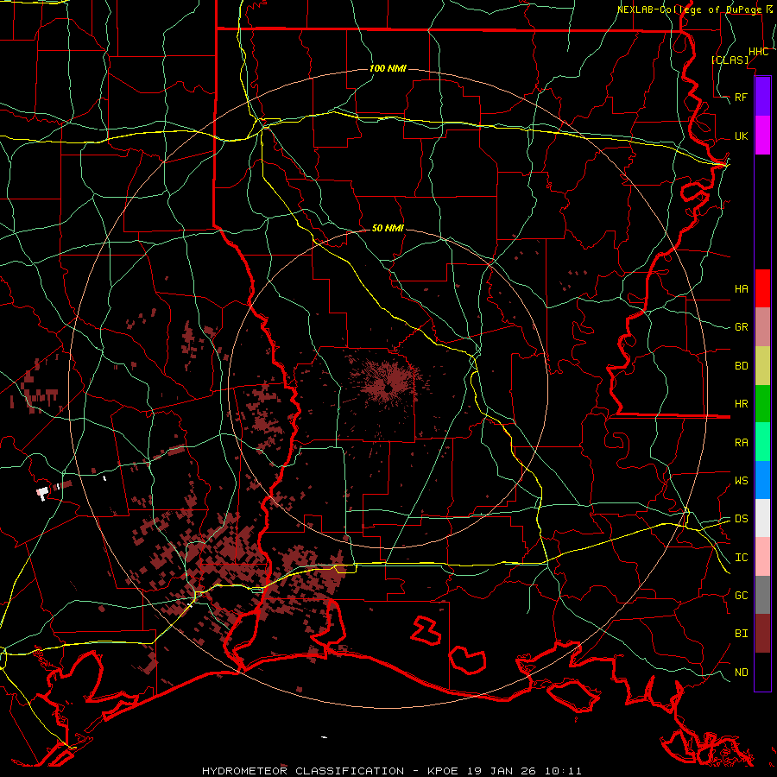Click the HA red legend swatch
This screenshot has width=777, height=777.
click(x=762, y=288)
